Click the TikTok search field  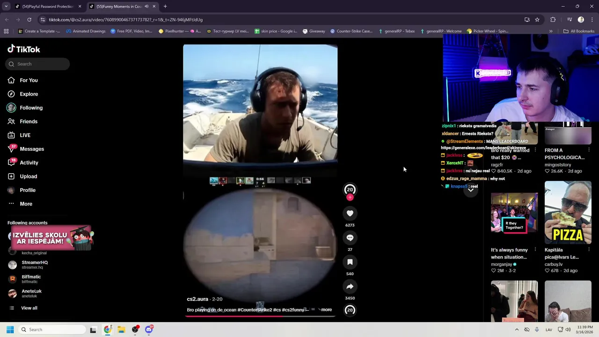(37, 64)
